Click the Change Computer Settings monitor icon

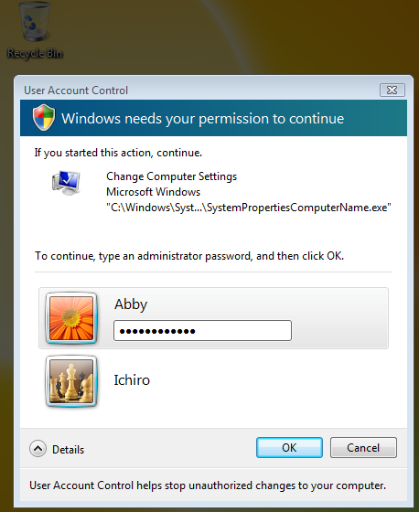click(66, 183)
